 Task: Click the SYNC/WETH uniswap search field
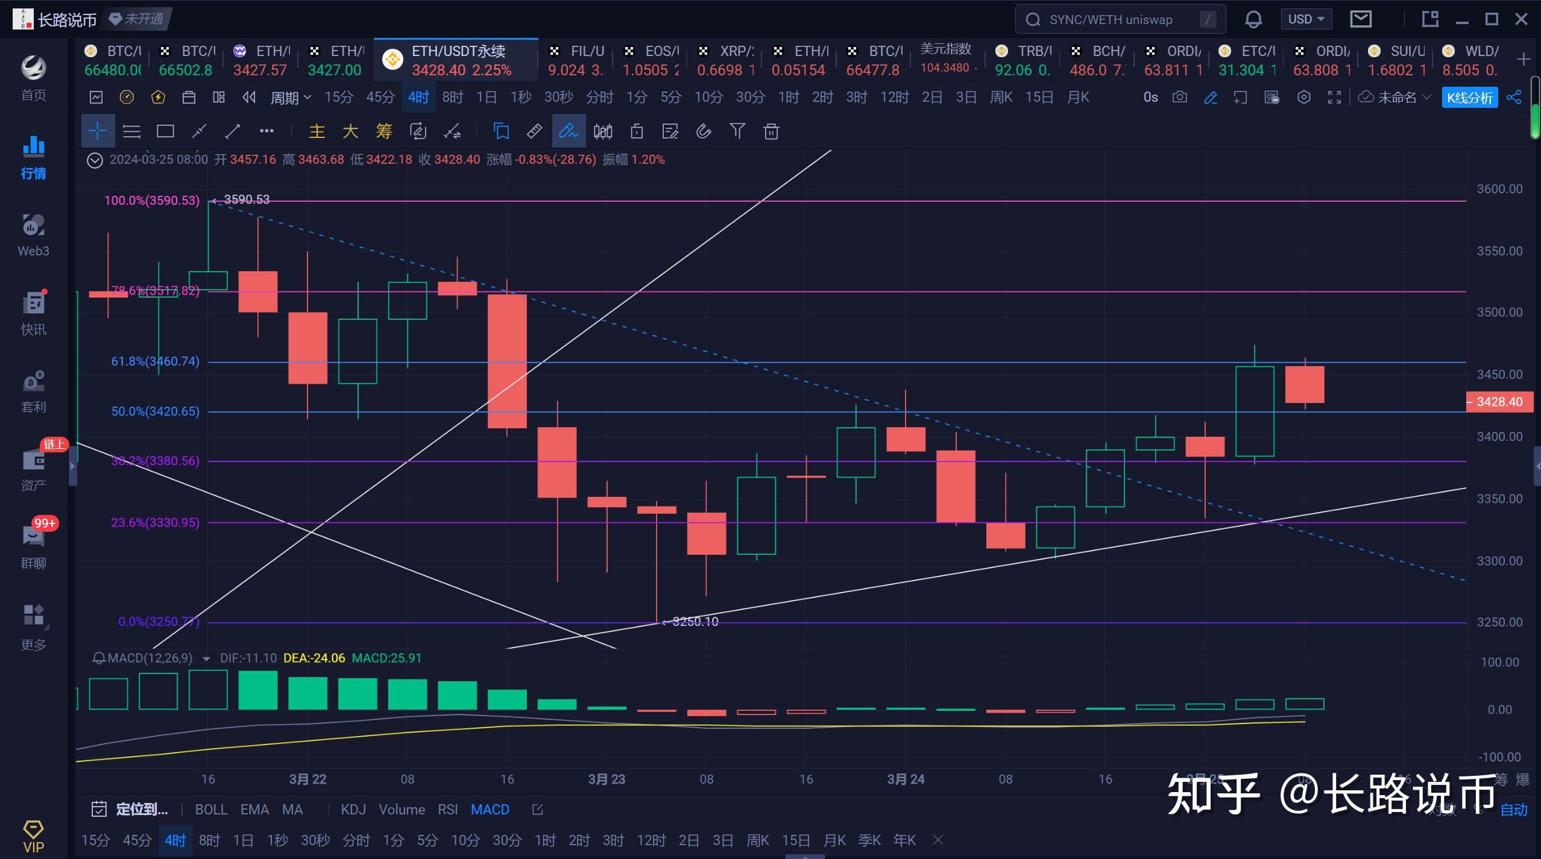coord(1120,19)
